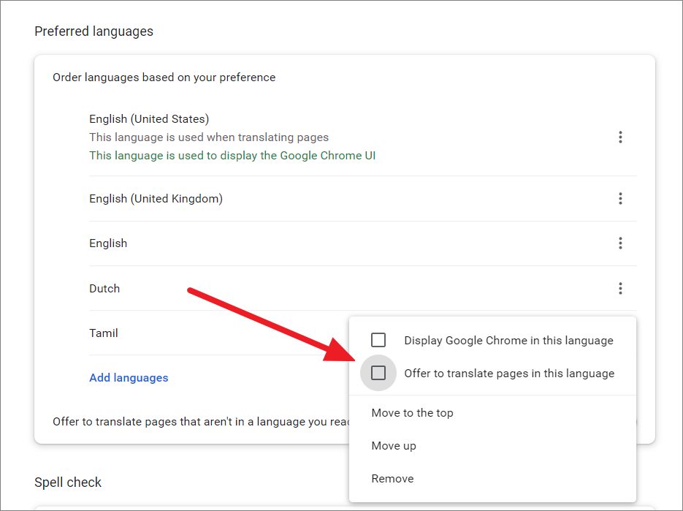Open more actions for English (United Kingdom)
Viewport: 683px width, 511px height.
click(x=620, y=198)
